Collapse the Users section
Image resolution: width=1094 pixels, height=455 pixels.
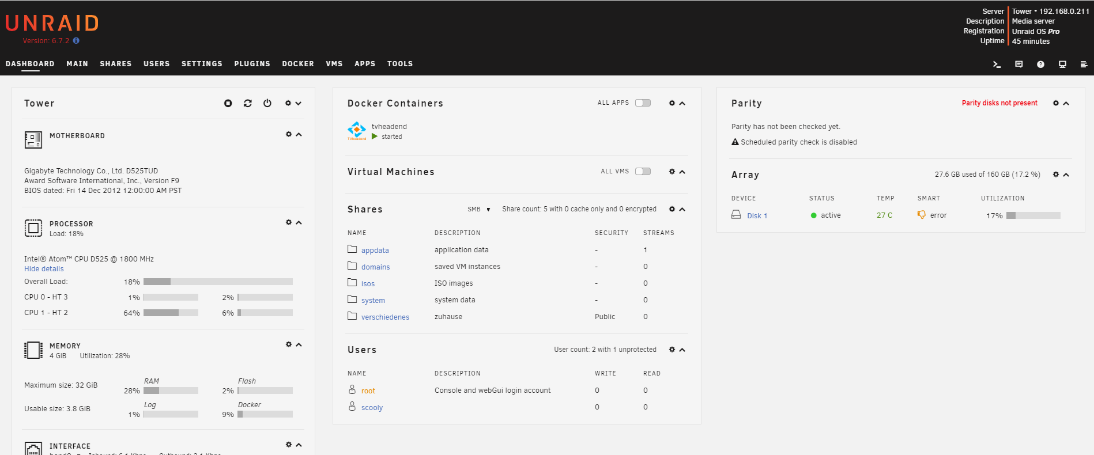pos(682,350)
